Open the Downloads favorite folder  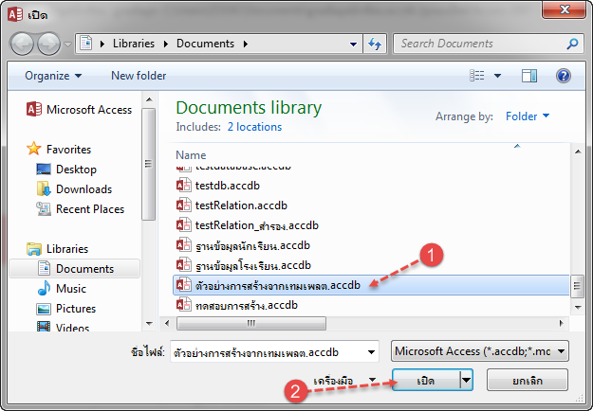click(83, 189)
